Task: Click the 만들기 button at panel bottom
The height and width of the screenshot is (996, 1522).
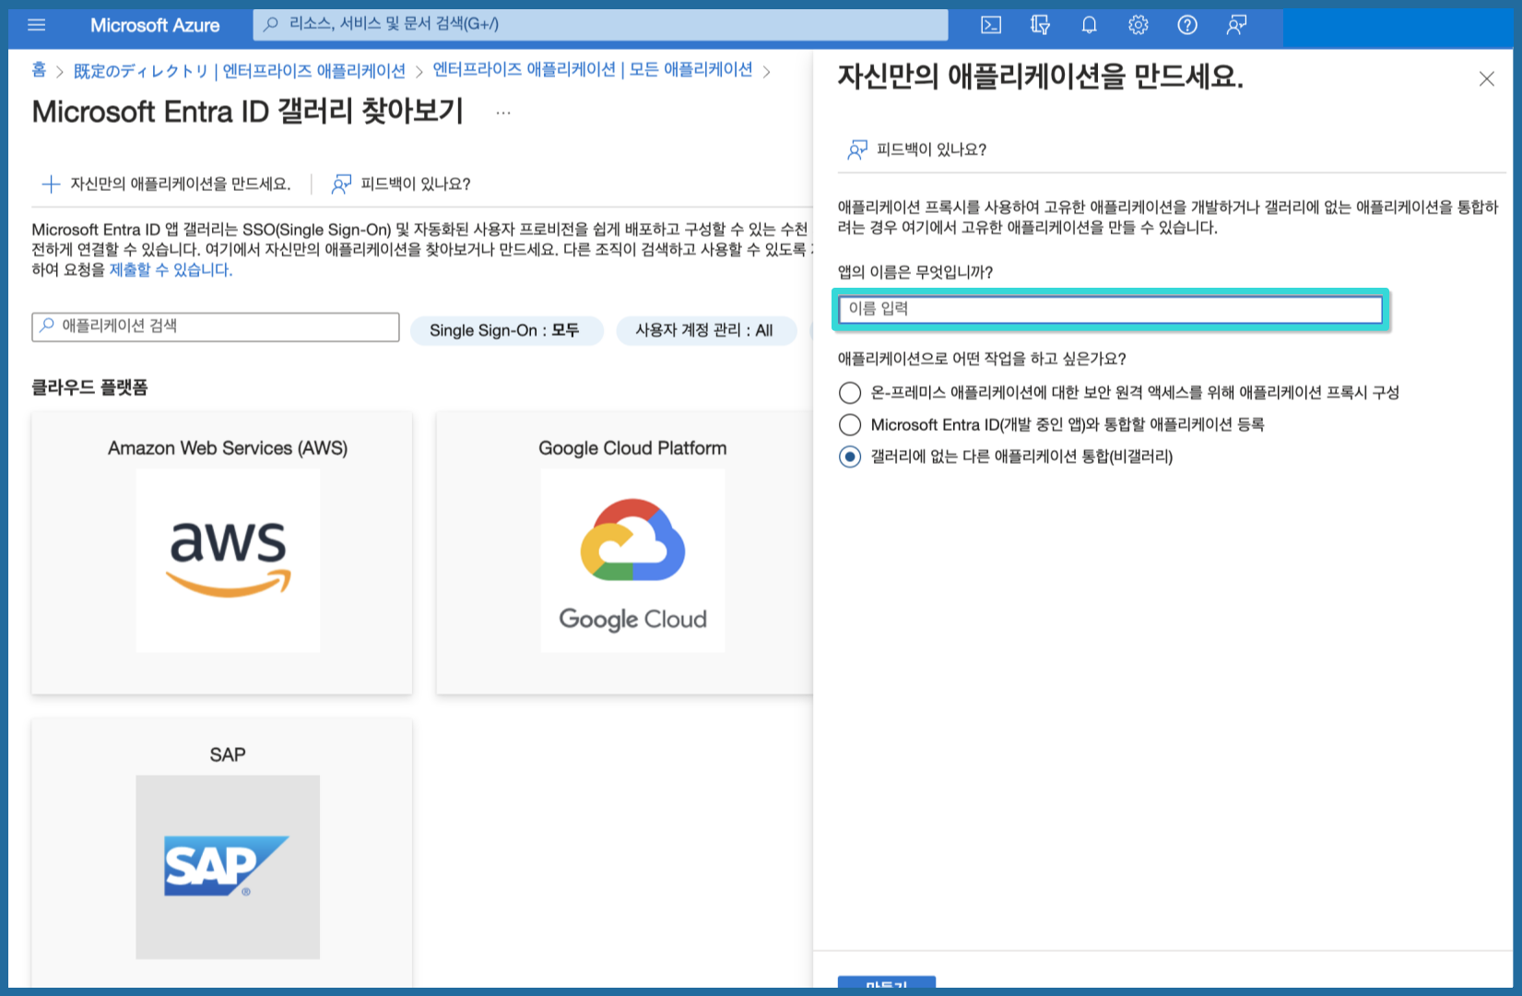Action: click(x=887, y=983)
